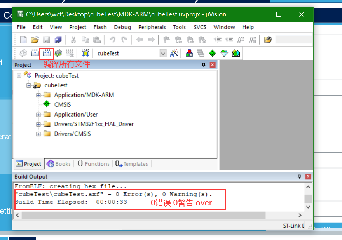The width and height of the screenshot is (342, 240).
Task: Click the Rebuild all target files icon
Action: coord(47,53)
